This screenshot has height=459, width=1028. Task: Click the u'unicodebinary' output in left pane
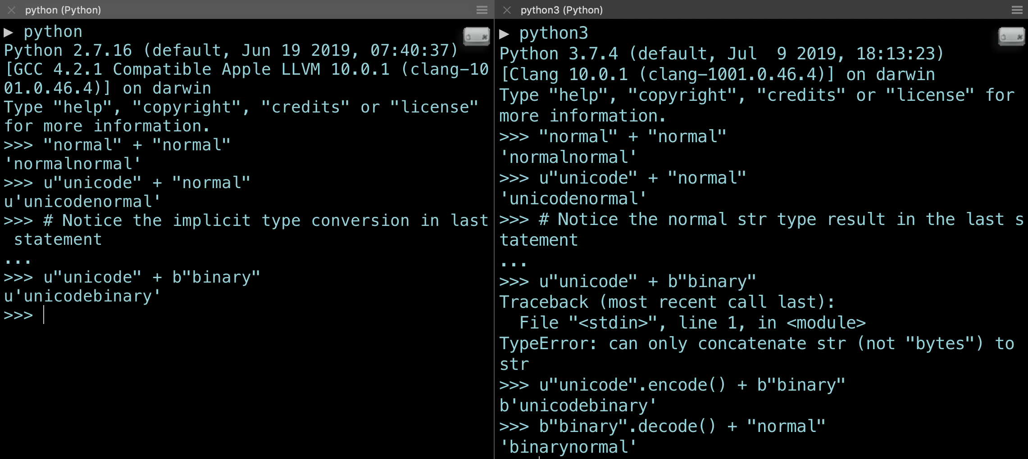click(x=82, y=296)
